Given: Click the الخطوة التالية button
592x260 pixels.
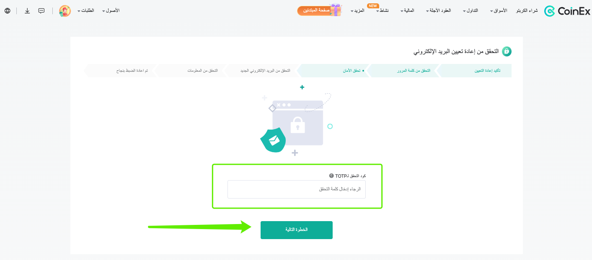Looking at the screenshot, I should coord(297,230).
